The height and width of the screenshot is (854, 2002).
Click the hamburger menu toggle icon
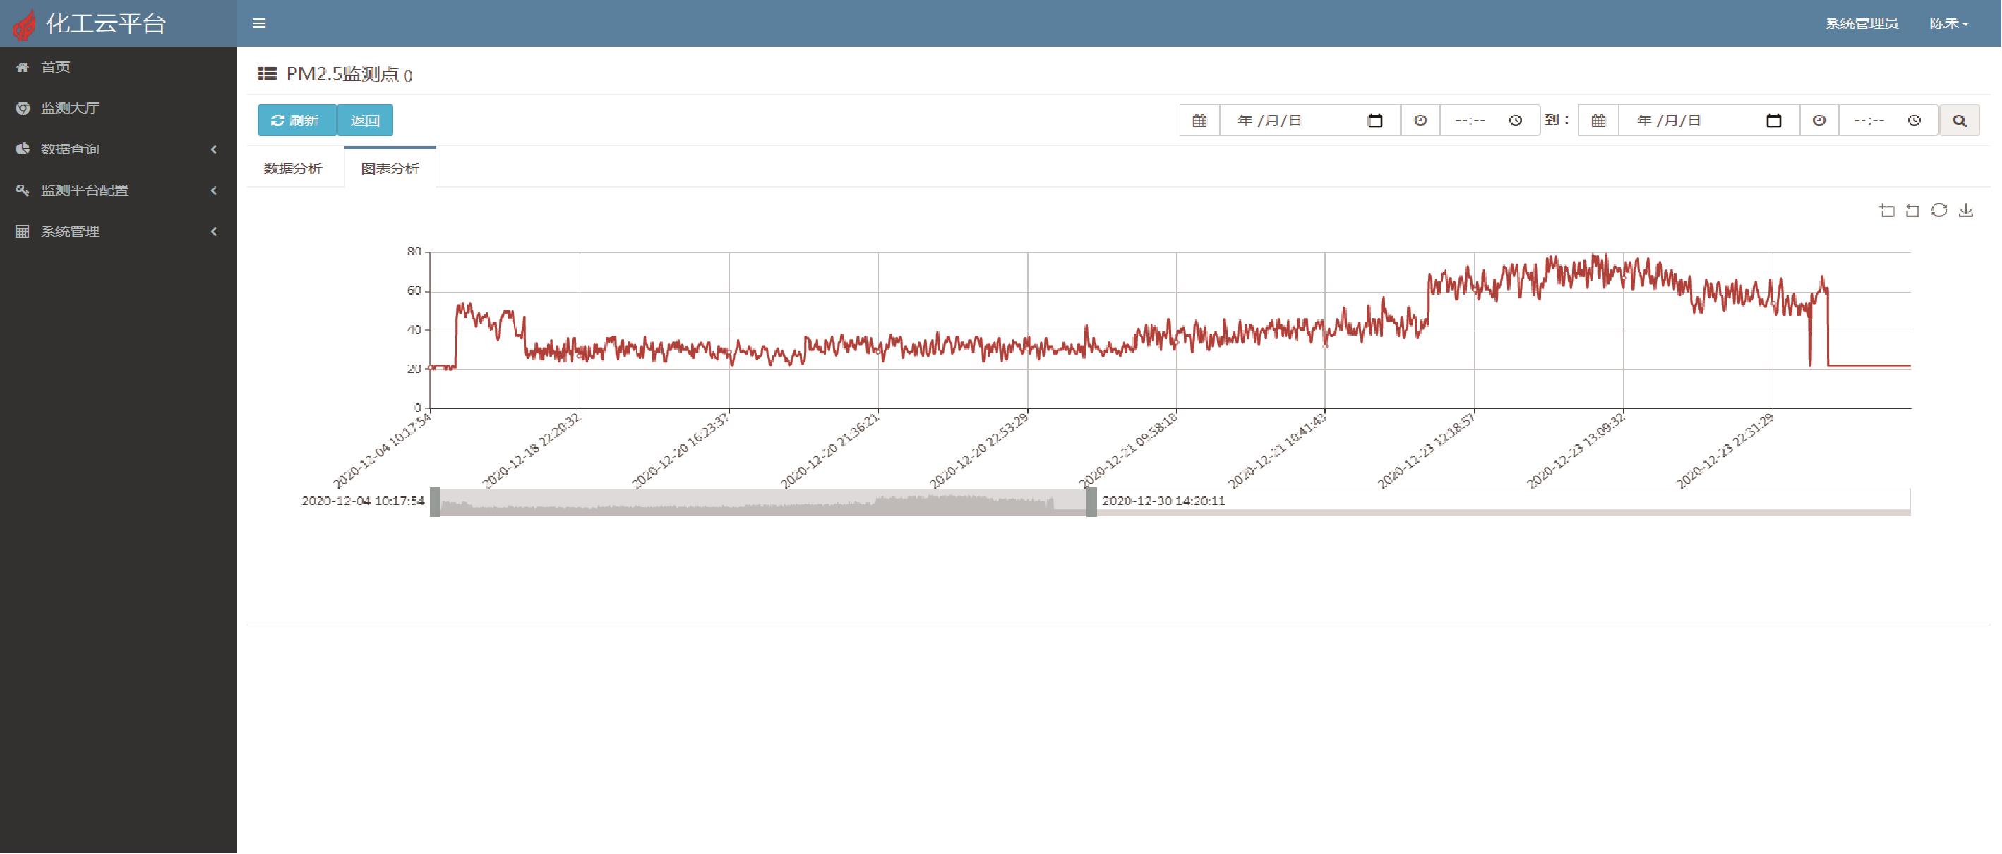point(259,23)
